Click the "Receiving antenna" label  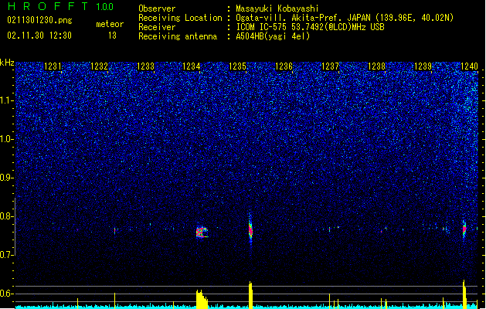pyautogui.click(x=178, y=36)
